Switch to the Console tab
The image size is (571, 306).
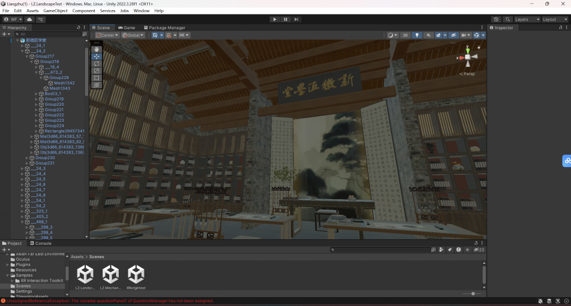(41, 243)
